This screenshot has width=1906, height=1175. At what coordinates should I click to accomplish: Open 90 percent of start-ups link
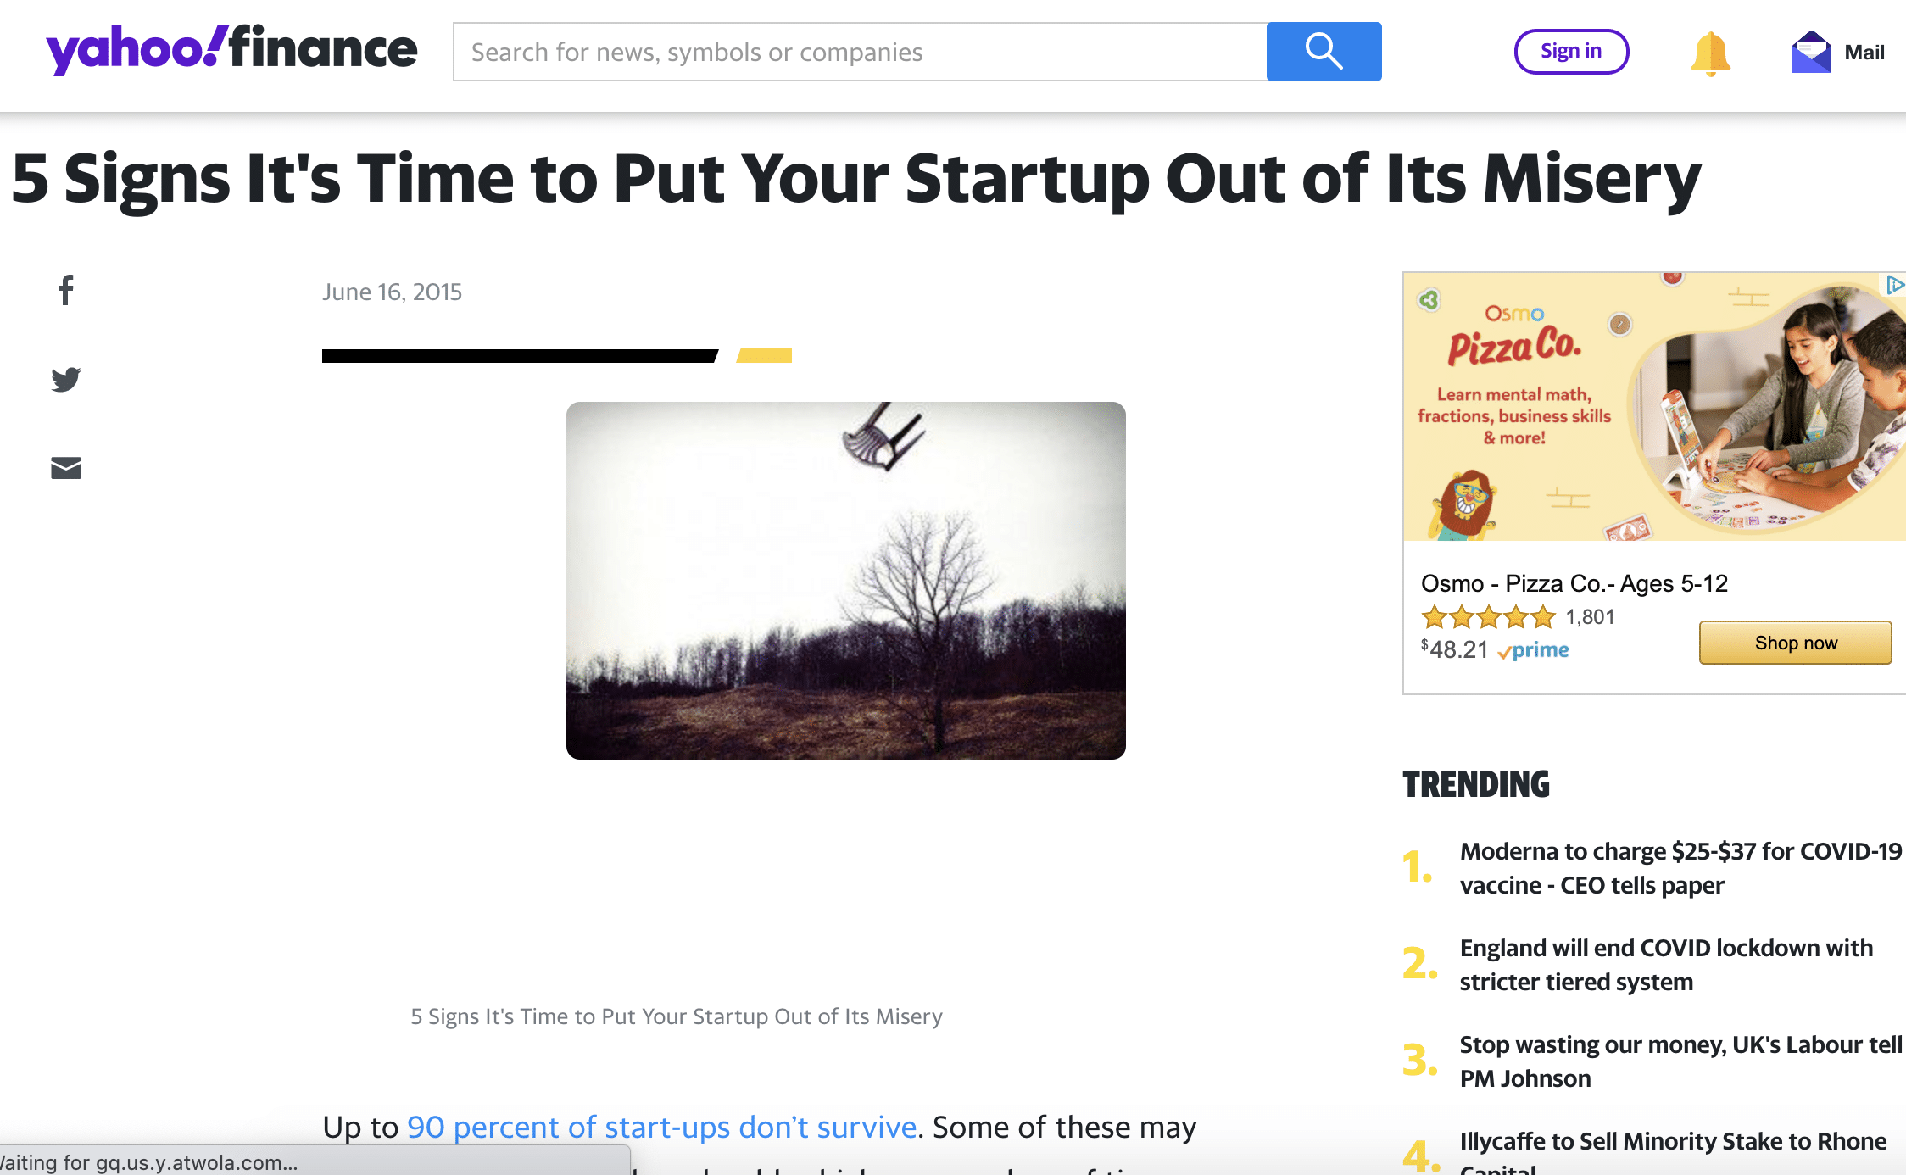point(661,1127)
